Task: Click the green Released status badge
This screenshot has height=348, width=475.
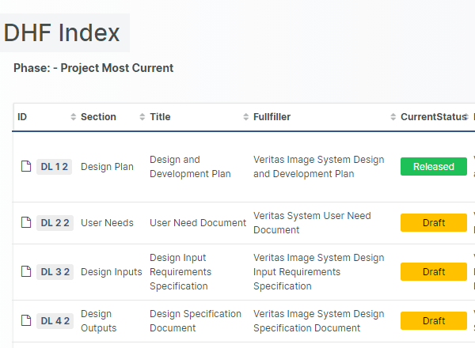Action: [434, 167]
